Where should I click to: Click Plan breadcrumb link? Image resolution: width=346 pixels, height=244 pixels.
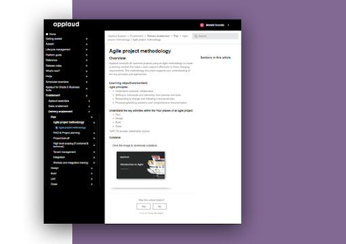[x=176, y=36]
